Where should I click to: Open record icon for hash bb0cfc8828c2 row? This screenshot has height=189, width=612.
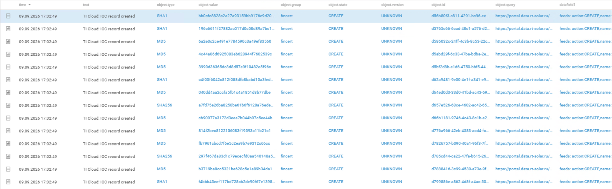click(8, 16)
